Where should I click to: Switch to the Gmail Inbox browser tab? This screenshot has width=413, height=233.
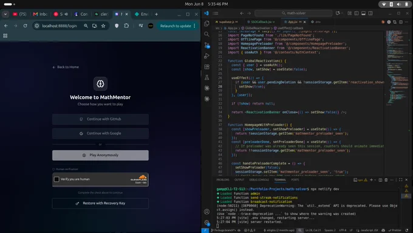40,14
